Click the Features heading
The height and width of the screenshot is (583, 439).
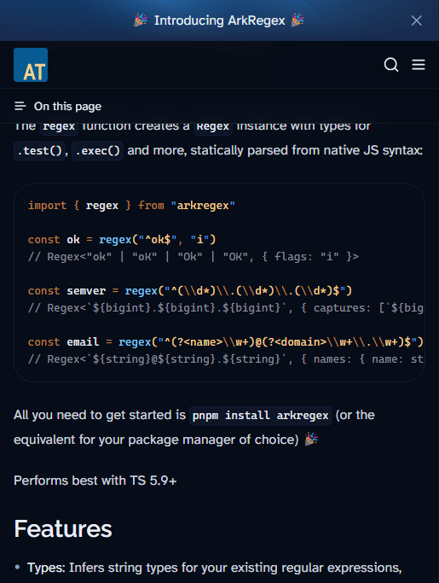point(63,528)
